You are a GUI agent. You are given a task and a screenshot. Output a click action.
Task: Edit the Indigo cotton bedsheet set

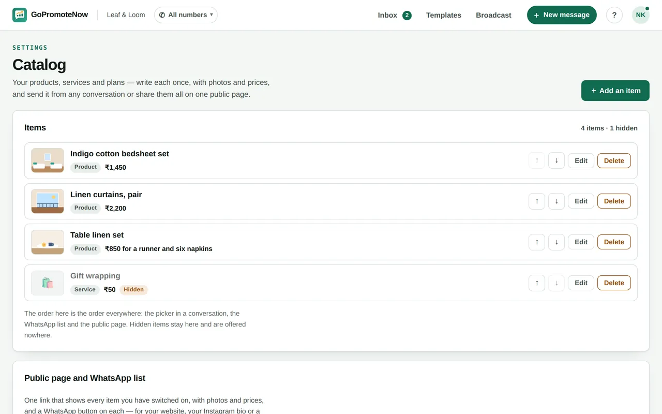point(581,160)
